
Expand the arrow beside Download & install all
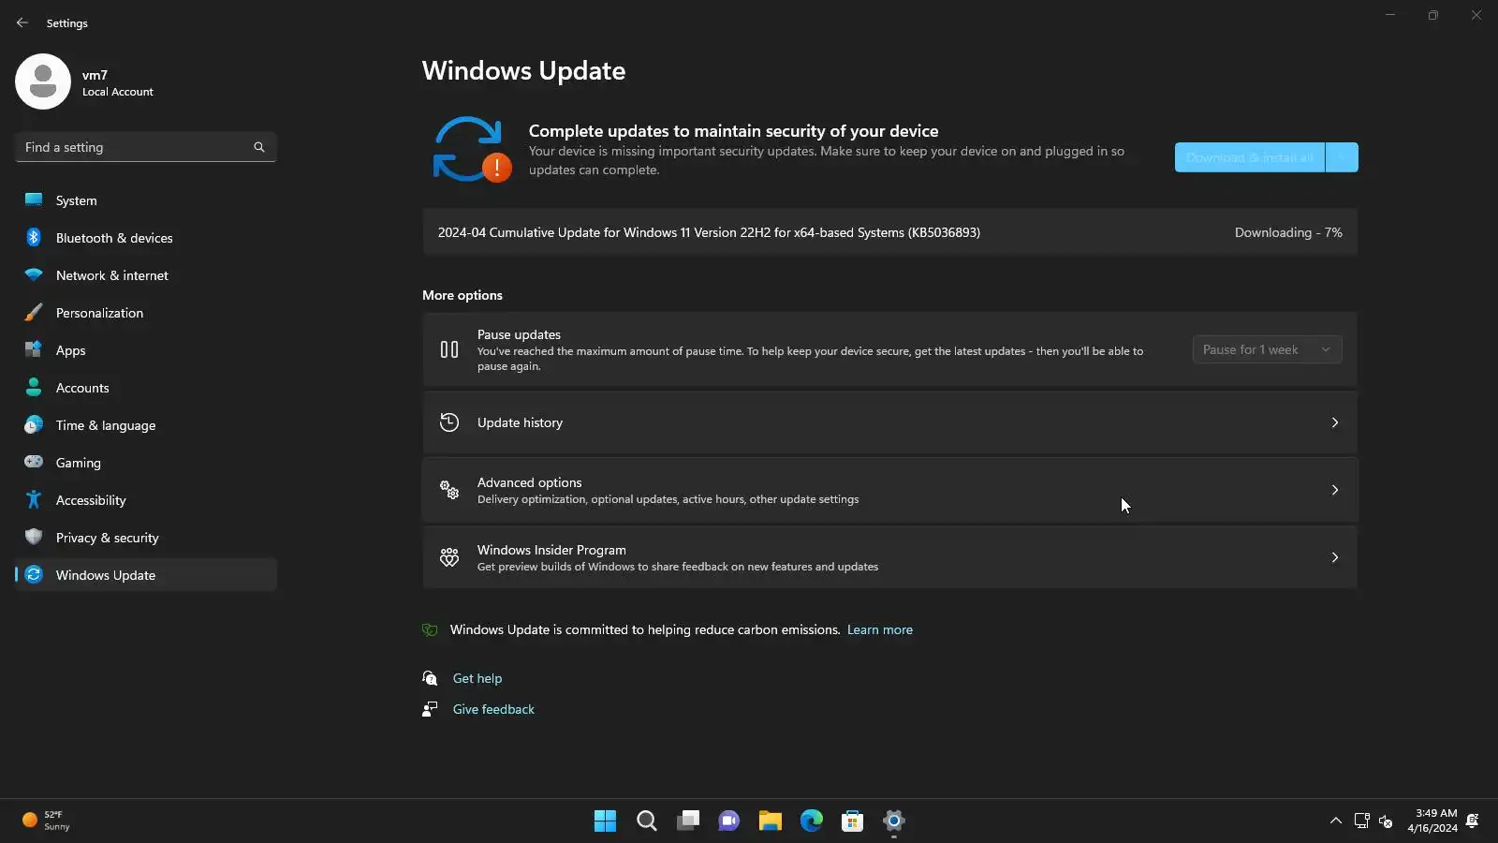click(1342, 157)
